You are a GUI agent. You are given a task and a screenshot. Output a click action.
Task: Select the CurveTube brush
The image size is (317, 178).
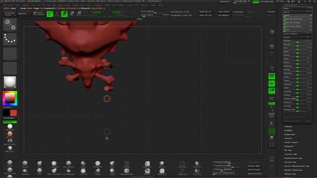tap(83, 172)
